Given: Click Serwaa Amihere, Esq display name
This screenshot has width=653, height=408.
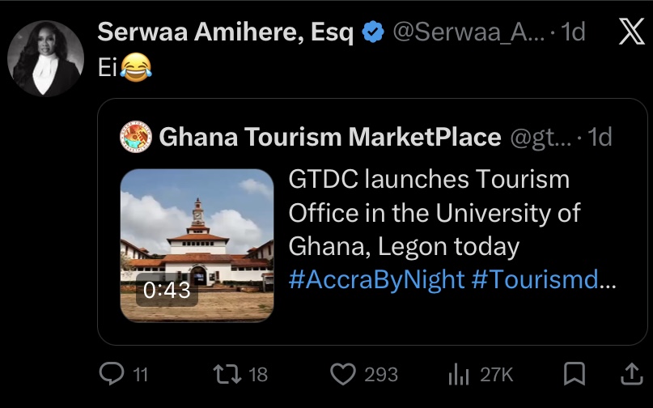Looking at the screenshot, I should (x=226, y=32).
